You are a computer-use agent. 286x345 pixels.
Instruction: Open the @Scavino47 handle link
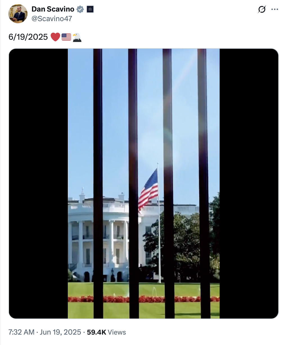click(52, 19)
